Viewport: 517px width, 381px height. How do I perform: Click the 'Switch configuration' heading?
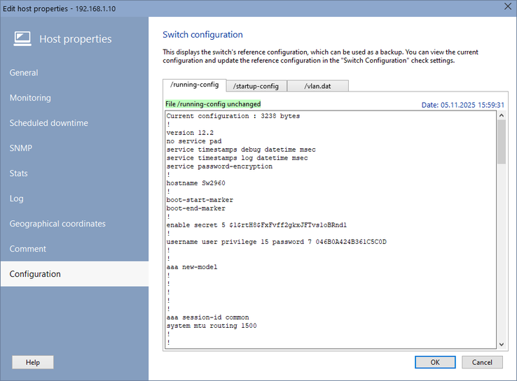point(202,34)
